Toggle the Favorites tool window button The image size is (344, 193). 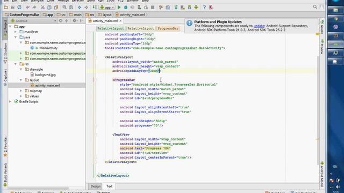(x=5, y=146)
